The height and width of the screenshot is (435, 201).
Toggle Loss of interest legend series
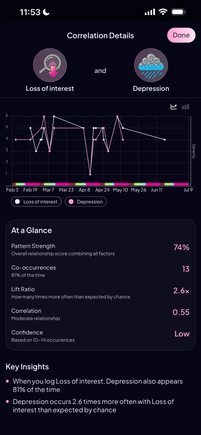click(x=36, y=202)
